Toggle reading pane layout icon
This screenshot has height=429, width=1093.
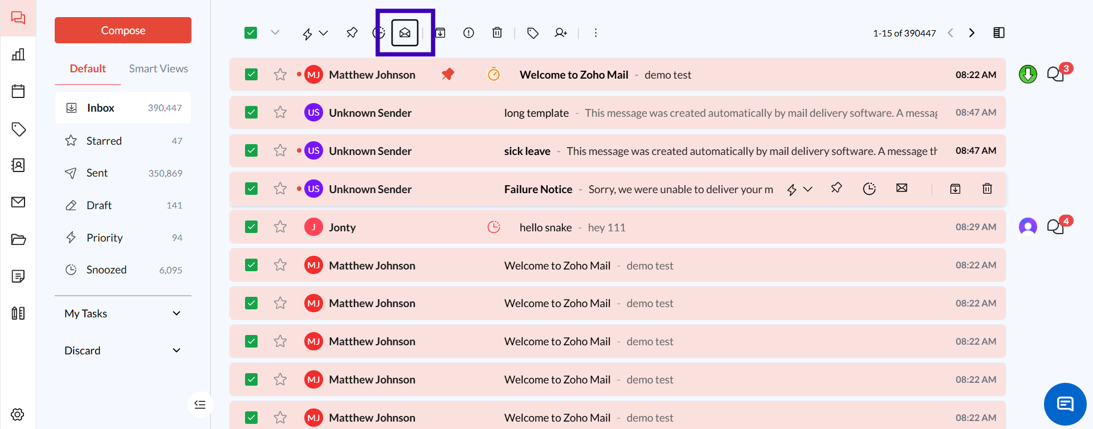998,33
